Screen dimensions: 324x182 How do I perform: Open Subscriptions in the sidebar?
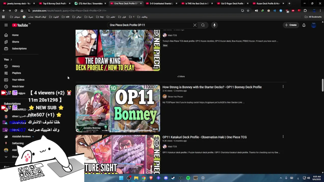[x=19, y=49]
